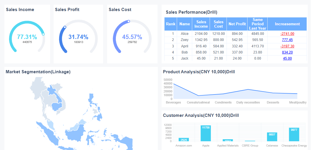
Task: Click the Net Profit column header
Action: pyautogui.click(x=237, y=24)
